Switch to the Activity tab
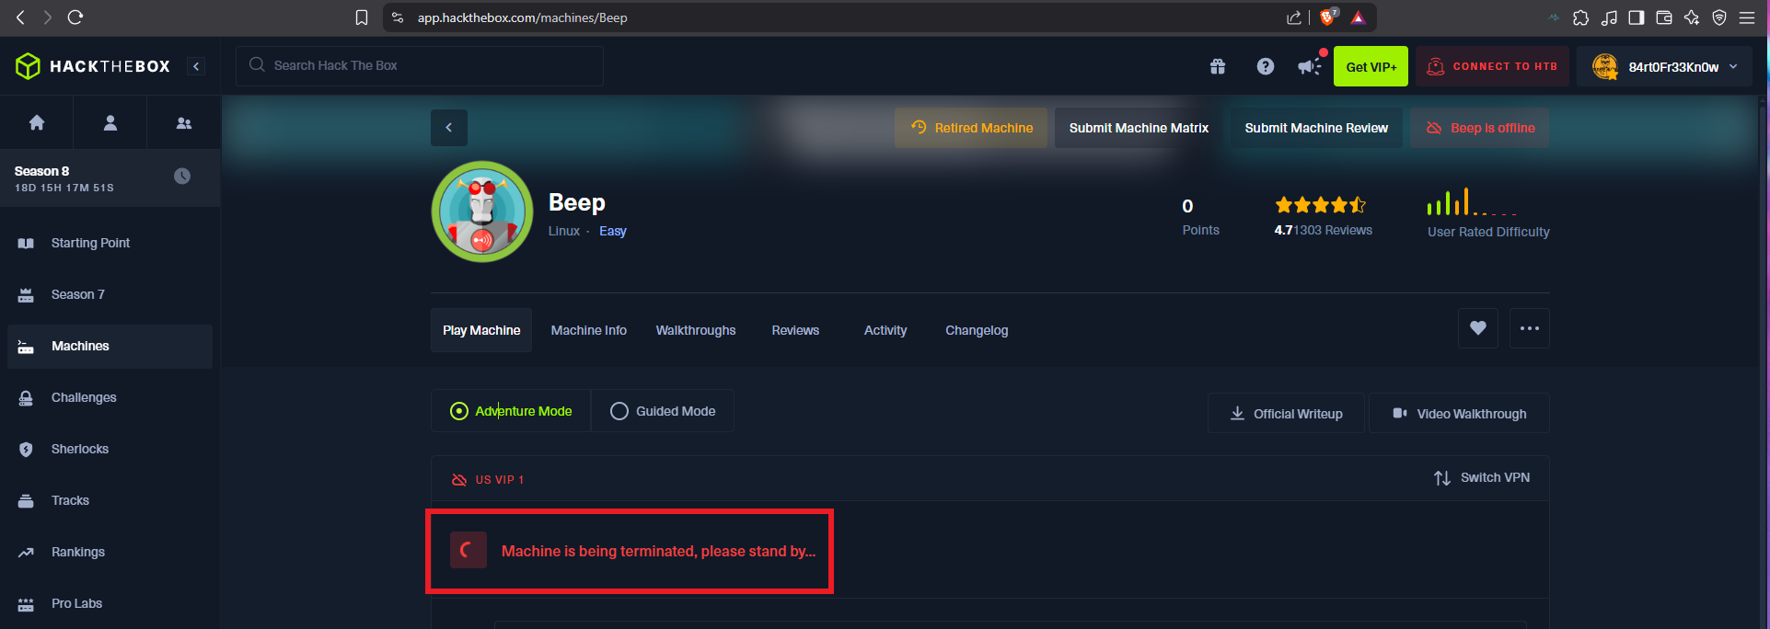The height and width of the screenshot is (629, 1770). (x=885, y=330)
